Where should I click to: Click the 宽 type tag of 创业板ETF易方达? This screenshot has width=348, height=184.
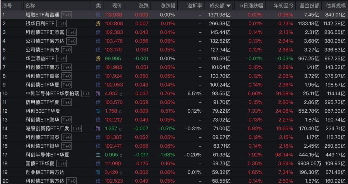tap(98, 172)
